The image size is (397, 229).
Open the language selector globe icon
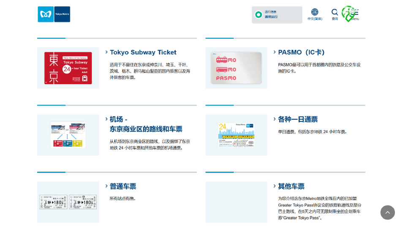(x=315, y=12)
